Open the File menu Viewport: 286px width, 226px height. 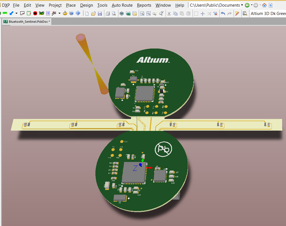click(x=16, y=5)
